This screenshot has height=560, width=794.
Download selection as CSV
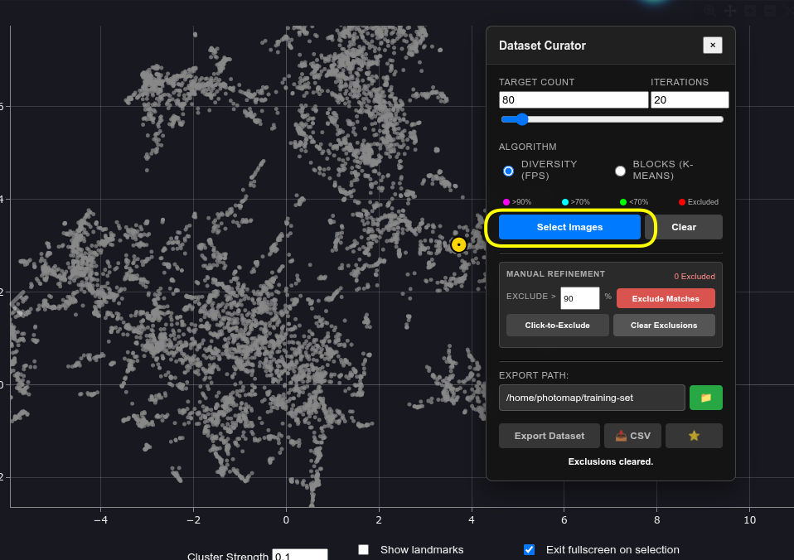(x=632, y=436)
